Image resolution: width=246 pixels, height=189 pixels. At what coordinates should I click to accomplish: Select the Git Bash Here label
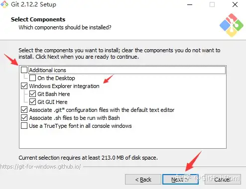pyautogui.click(x=54, y=94)
